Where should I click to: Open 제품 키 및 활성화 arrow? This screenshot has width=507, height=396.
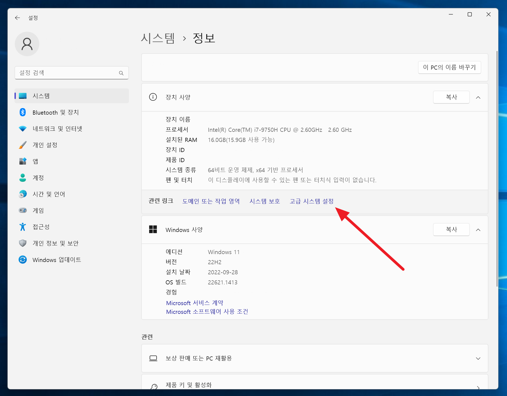pyautogui.click(x=478, y=387)
